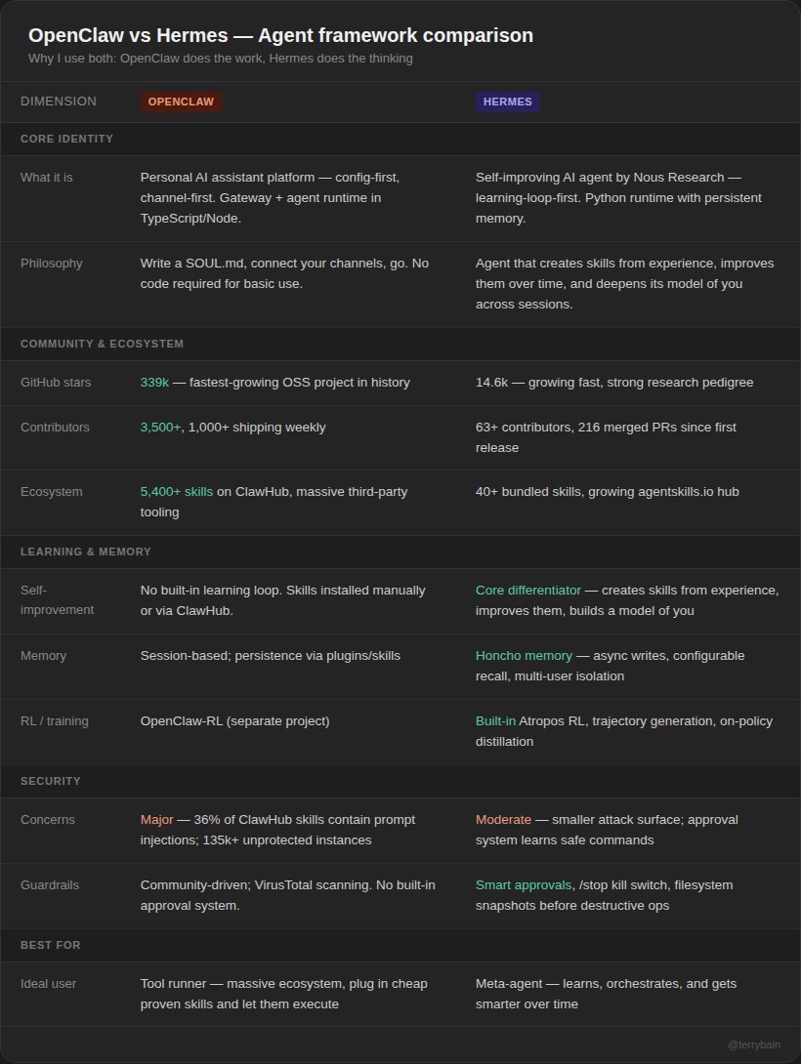
Task: Select the LEARNING & MEMORY section header
Action: point(86,552)
